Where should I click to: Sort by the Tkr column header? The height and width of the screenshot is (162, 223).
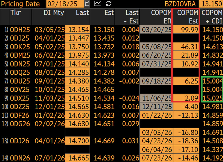15,13
